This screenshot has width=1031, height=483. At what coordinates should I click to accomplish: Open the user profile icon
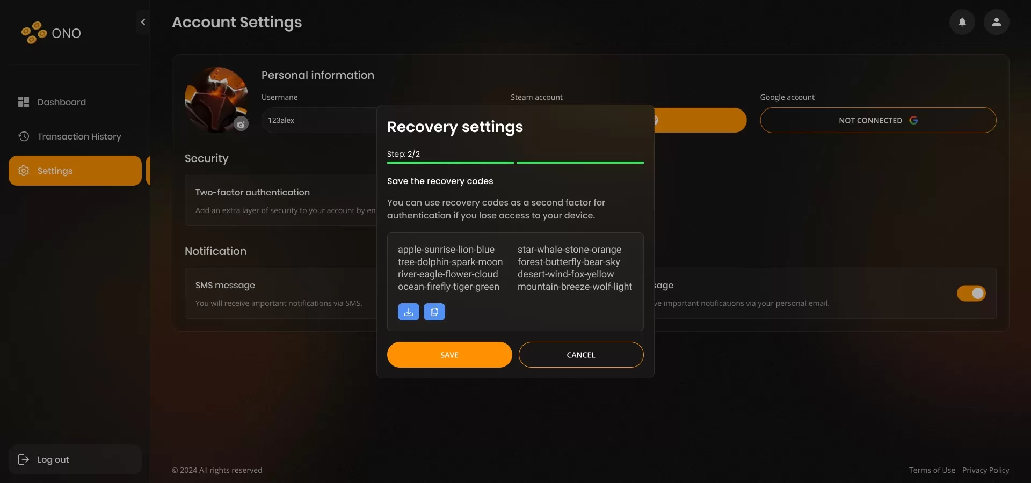click(x=996, y=22)
